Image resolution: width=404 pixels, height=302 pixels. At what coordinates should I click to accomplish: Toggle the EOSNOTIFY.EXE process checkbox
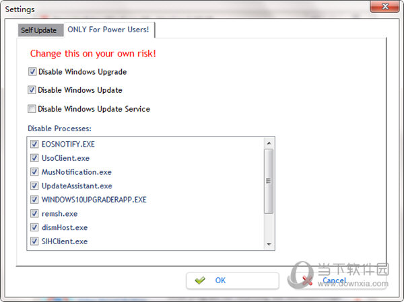click(x=34, y=144)
